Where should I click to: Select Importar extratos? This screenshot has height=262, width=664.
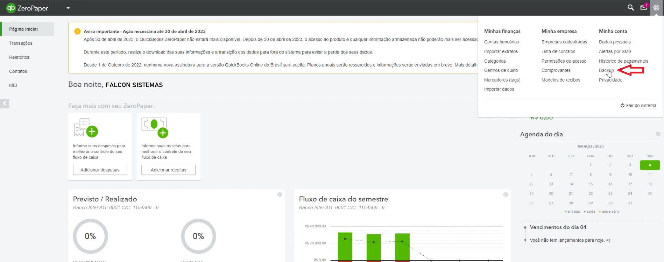pos(501,51)
